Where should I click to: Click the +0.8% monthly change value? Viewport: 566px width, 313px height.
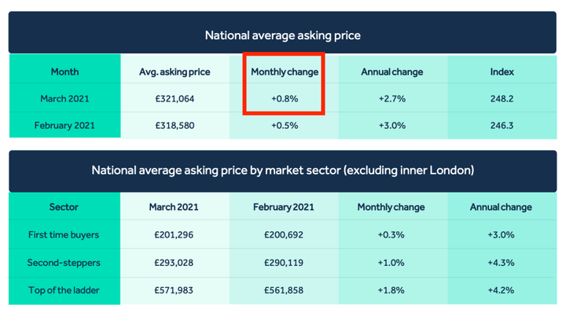pyautogui.click(x=285, y=98)
